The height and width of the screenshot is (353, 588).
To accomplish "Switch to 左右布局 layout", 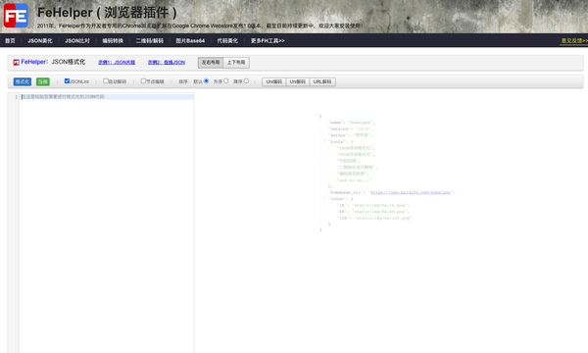I will [x=211, y=63].
